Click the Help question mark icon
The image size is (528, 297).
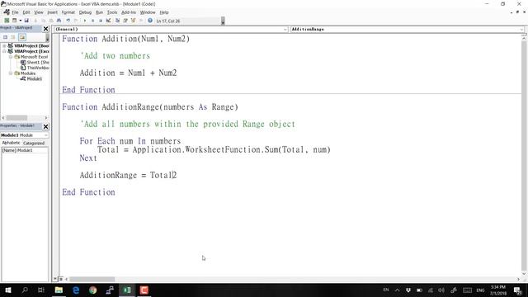150,21
